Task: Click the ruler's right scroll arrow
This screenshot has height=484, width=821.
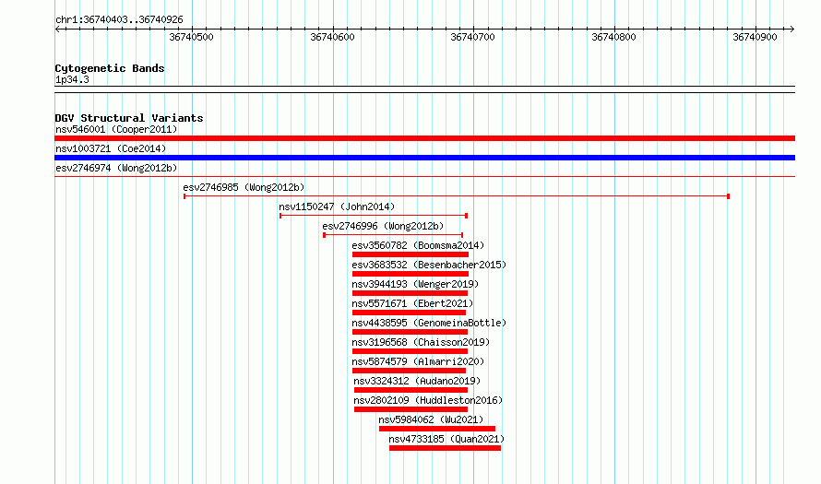Action: click(791, 30)
